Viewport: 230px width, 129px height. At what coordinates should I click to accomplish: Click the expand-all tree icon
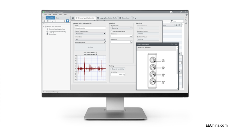coord(44,21)
